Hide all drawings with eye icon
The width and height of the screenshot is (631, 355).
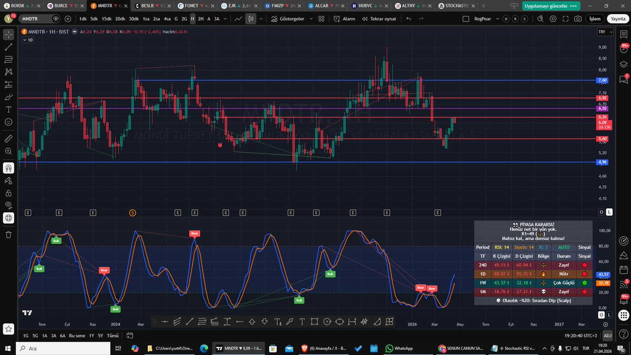8,205
